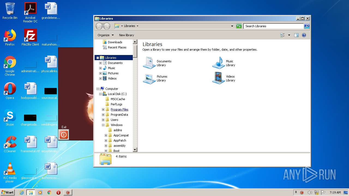Open Firefox desktop shortcut
This screenshot has height=196, width=349.
[10, 38]
